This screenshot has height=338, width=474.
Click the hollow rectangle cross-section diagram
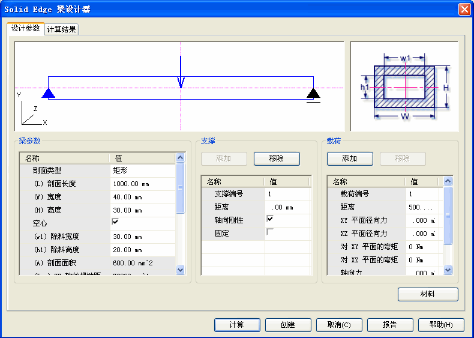point(404,86)
